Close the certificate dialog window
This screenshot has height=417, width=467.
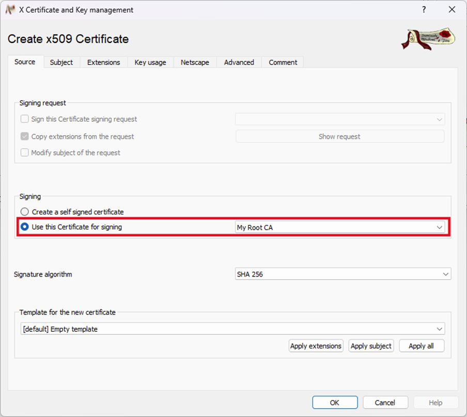point(452,10)
